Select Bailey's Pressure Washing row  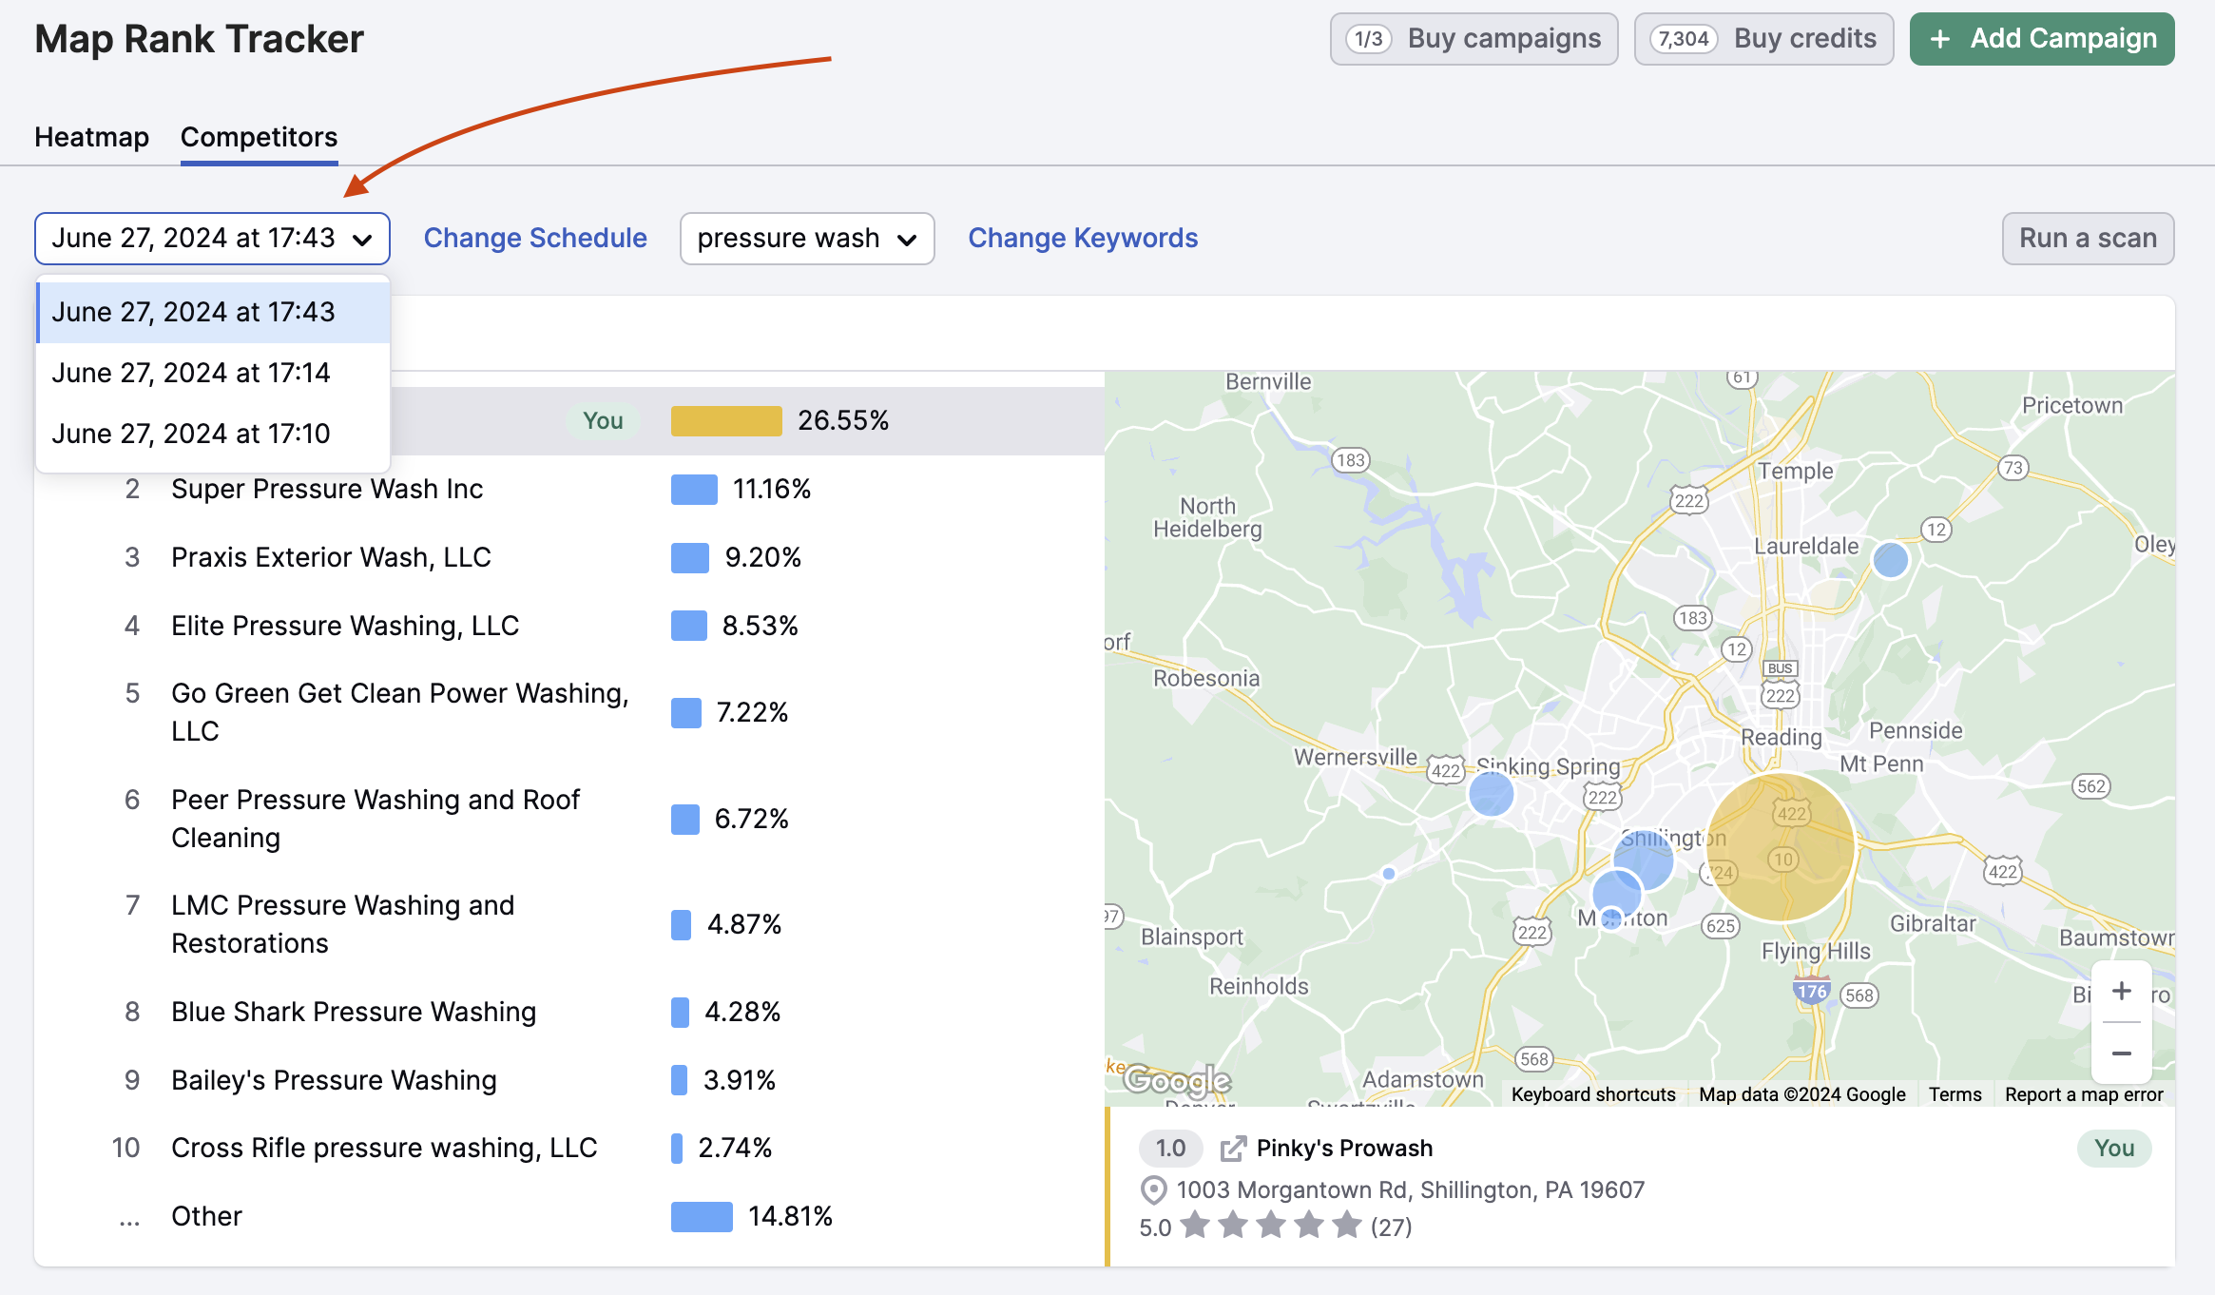pyautogui.click(x=570, y=1080)
